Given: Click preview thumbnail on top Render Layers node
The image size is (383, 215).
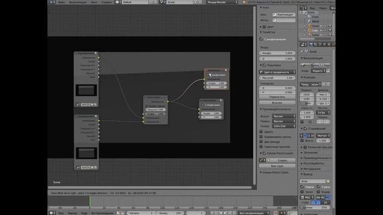Looking at the screenshot, I should [x=86, y=90].
